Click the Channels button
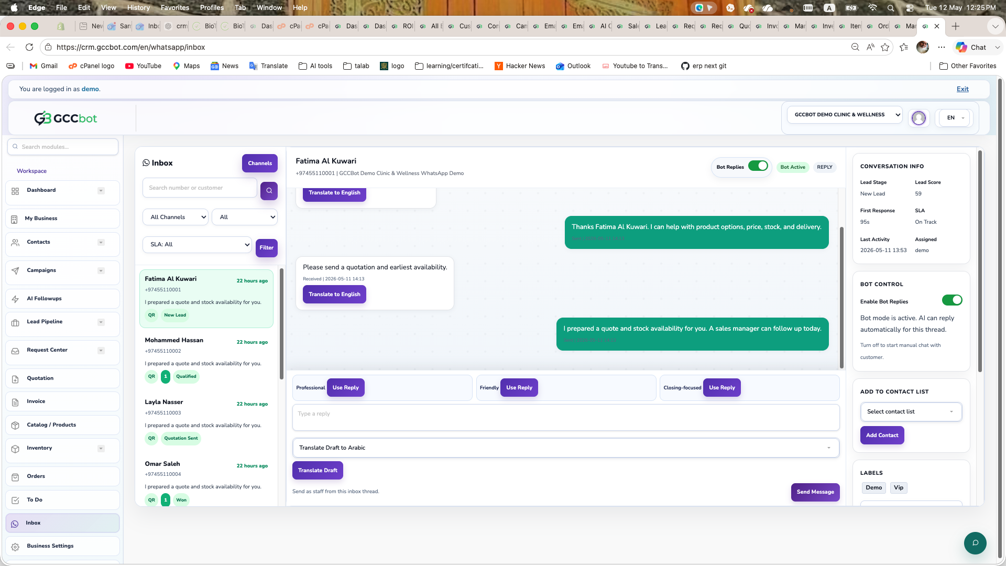This screenshot has height=566, width=1006. pyautogui.click(x=260, y=163)
